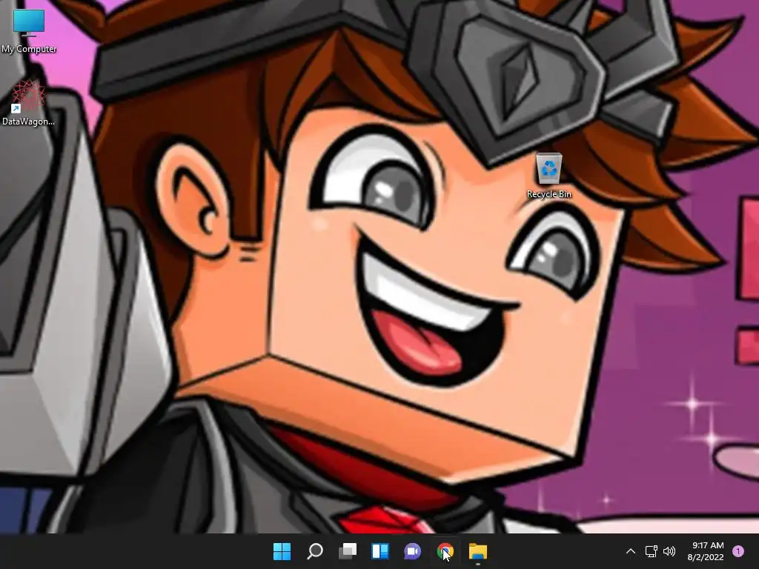This screenshot has width=759, height=569.
Task: Show hidden system tray icons
Action: (x=631, y=551)
